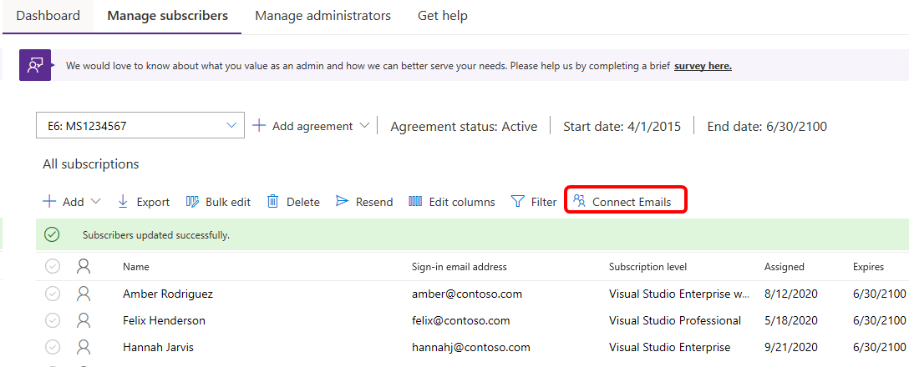The height and width of the screenshot is (367, 909).
Task: Click the Filter funnel icon
Action: coord(518,202)
